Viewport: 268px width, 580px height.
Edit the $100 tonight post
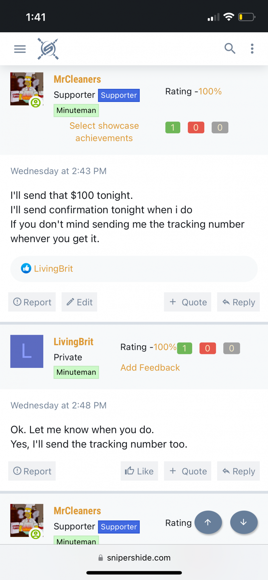point(80,302)
